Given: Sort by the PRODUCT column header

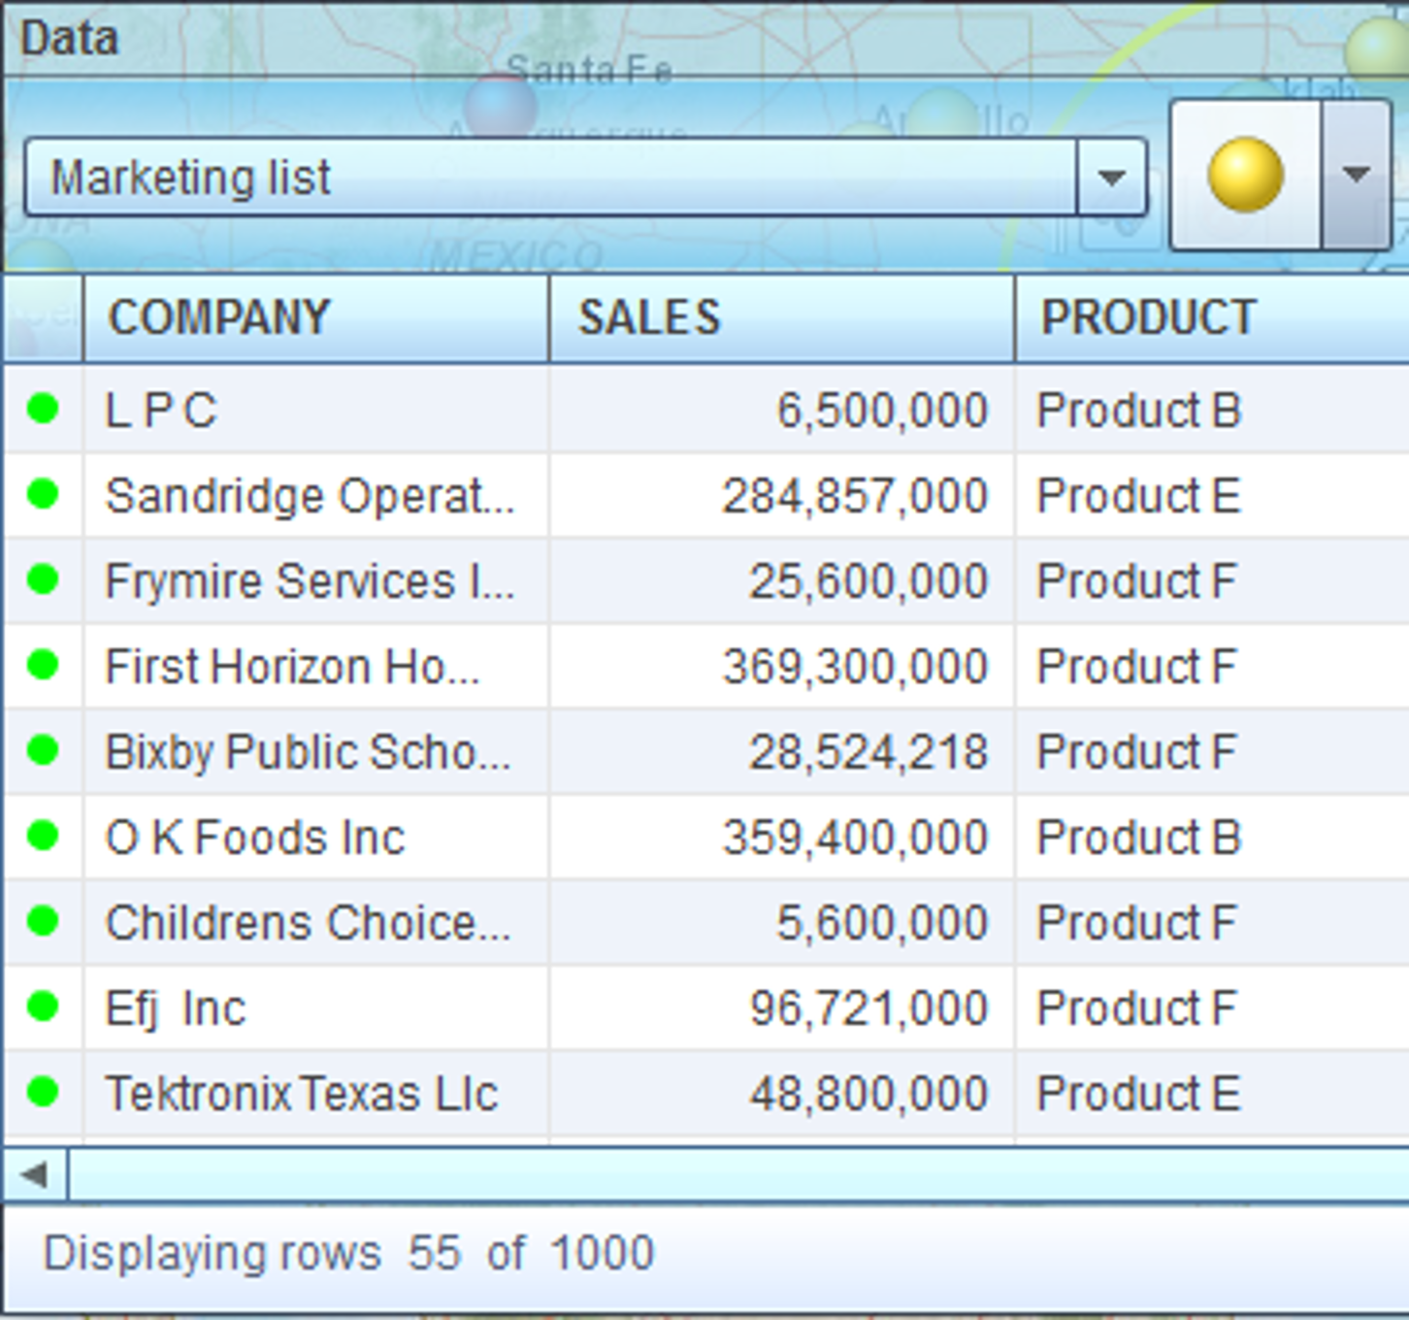Looking at the screenshot, I should 1212,318.
